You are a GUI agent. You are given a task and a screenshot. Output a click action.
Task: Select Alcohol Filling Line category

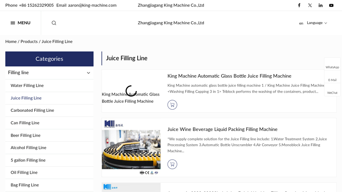[x=49, y=148]
